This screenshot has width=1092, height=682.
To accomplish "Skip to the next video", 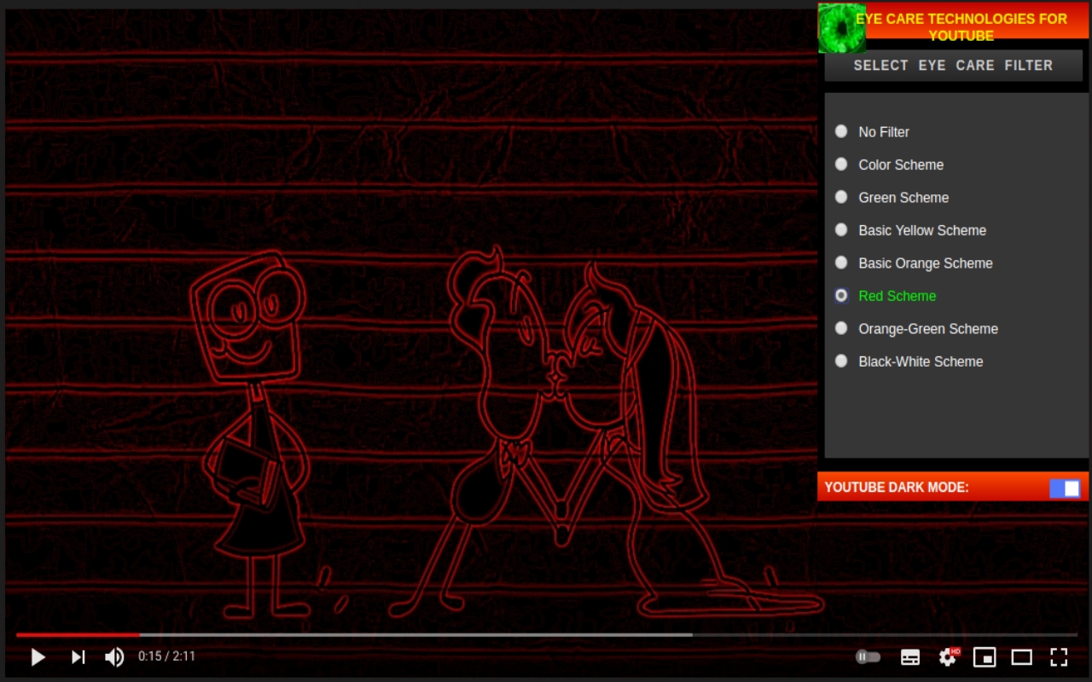I will [x=78, y=656].
